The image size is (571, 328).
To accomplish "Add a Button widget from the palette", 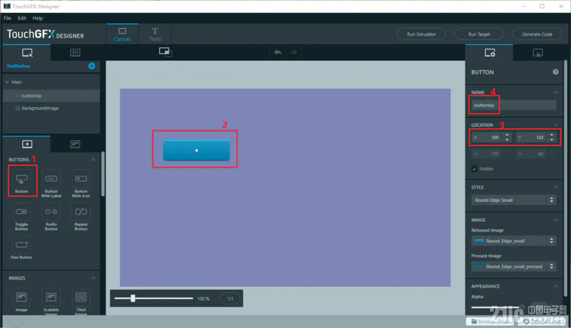I will (x=22, y=182).
